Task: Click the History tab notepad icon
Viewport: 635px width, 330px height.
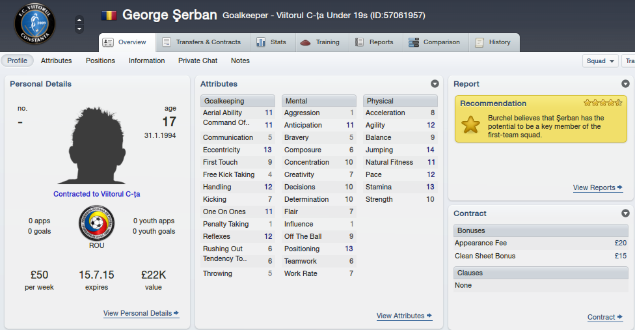Action: click(x=479, y=42)
